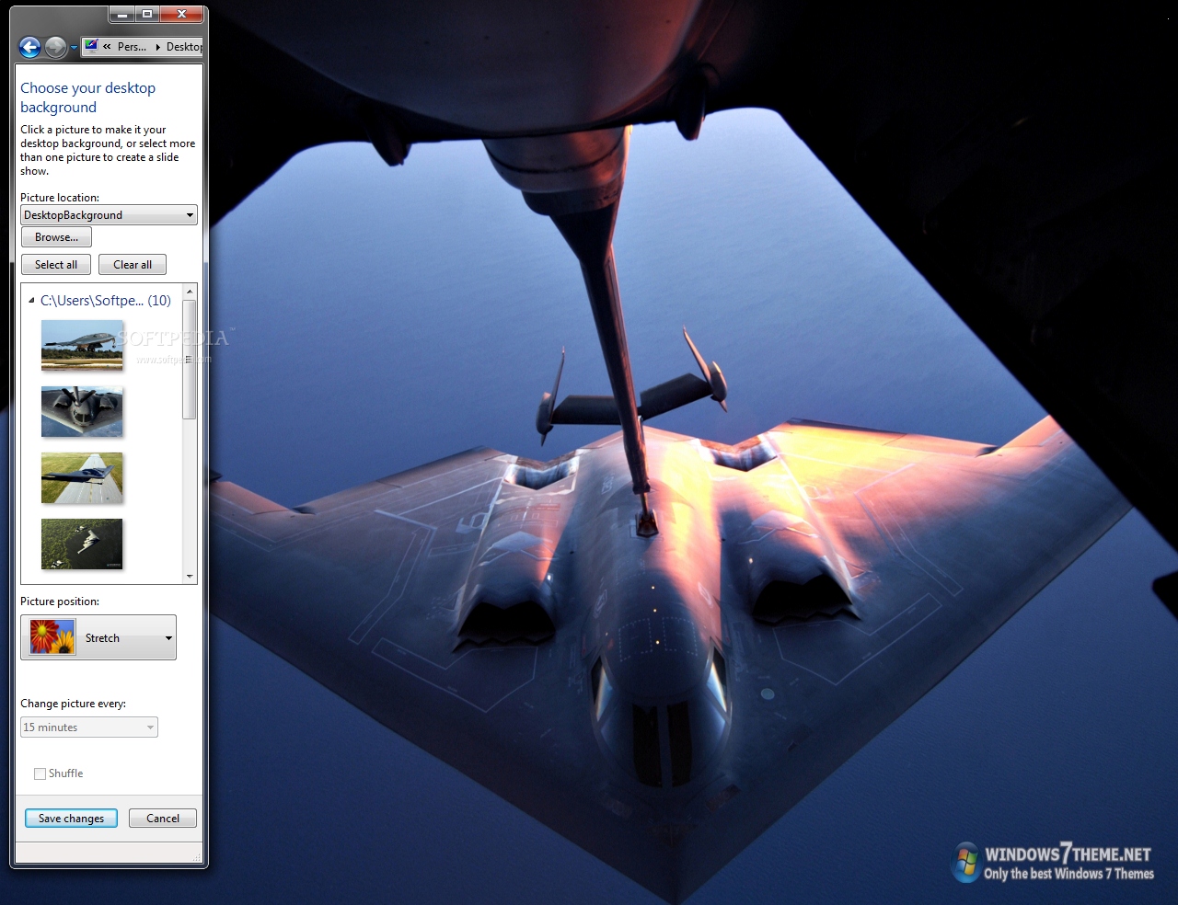The width and height of the screenshot is (1178, 905).
Task: Click the Personalization icon in address bar
Action: tap(91, 45)
